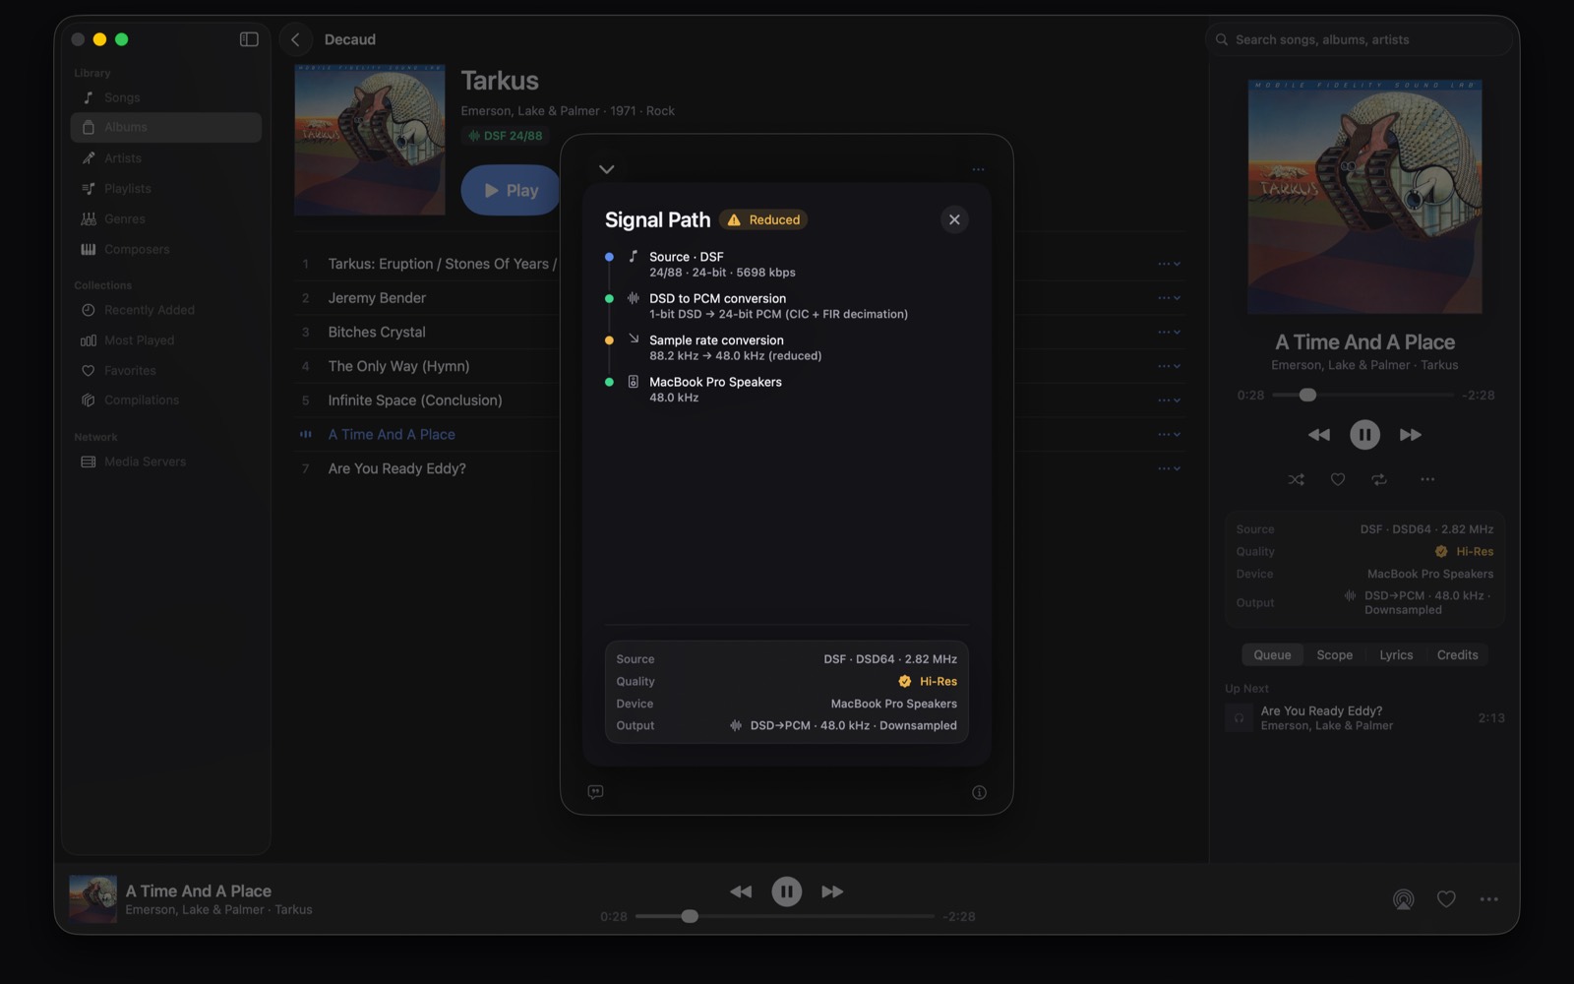Toggle the sidebar visibility icon
This screenshot has height=984, width=1574.
[x=249, y=39]
